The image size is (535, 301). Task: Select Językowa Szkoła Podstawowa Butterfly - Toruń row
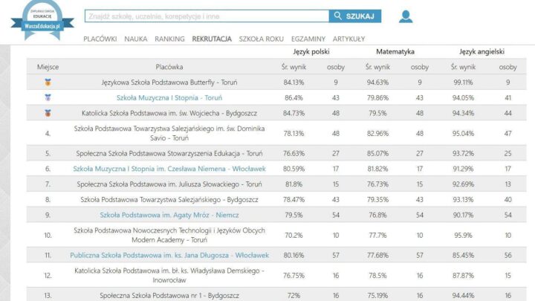[276, 82]
